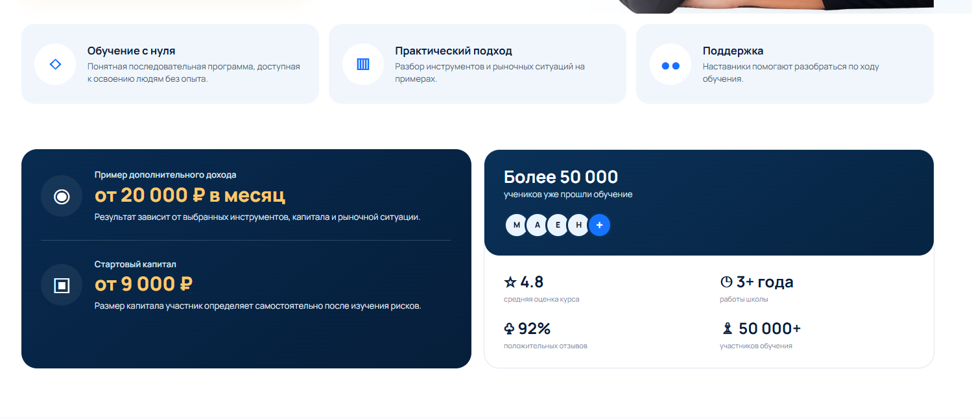Click the round target icon beside additional income
This screenshot has height=419, width=972.
[62, 197]
